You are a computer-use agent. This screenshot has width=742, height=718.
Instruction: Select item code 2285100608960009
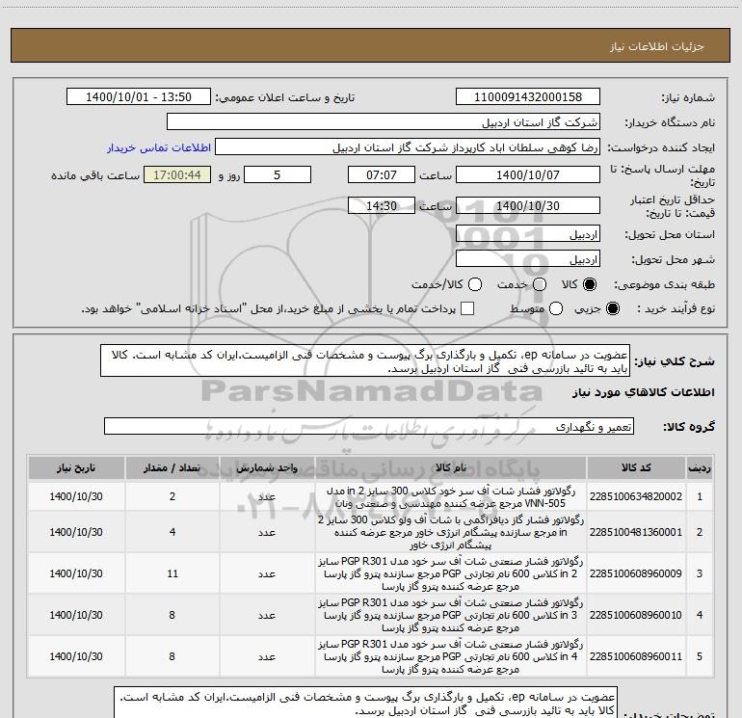tap(636, 573)
